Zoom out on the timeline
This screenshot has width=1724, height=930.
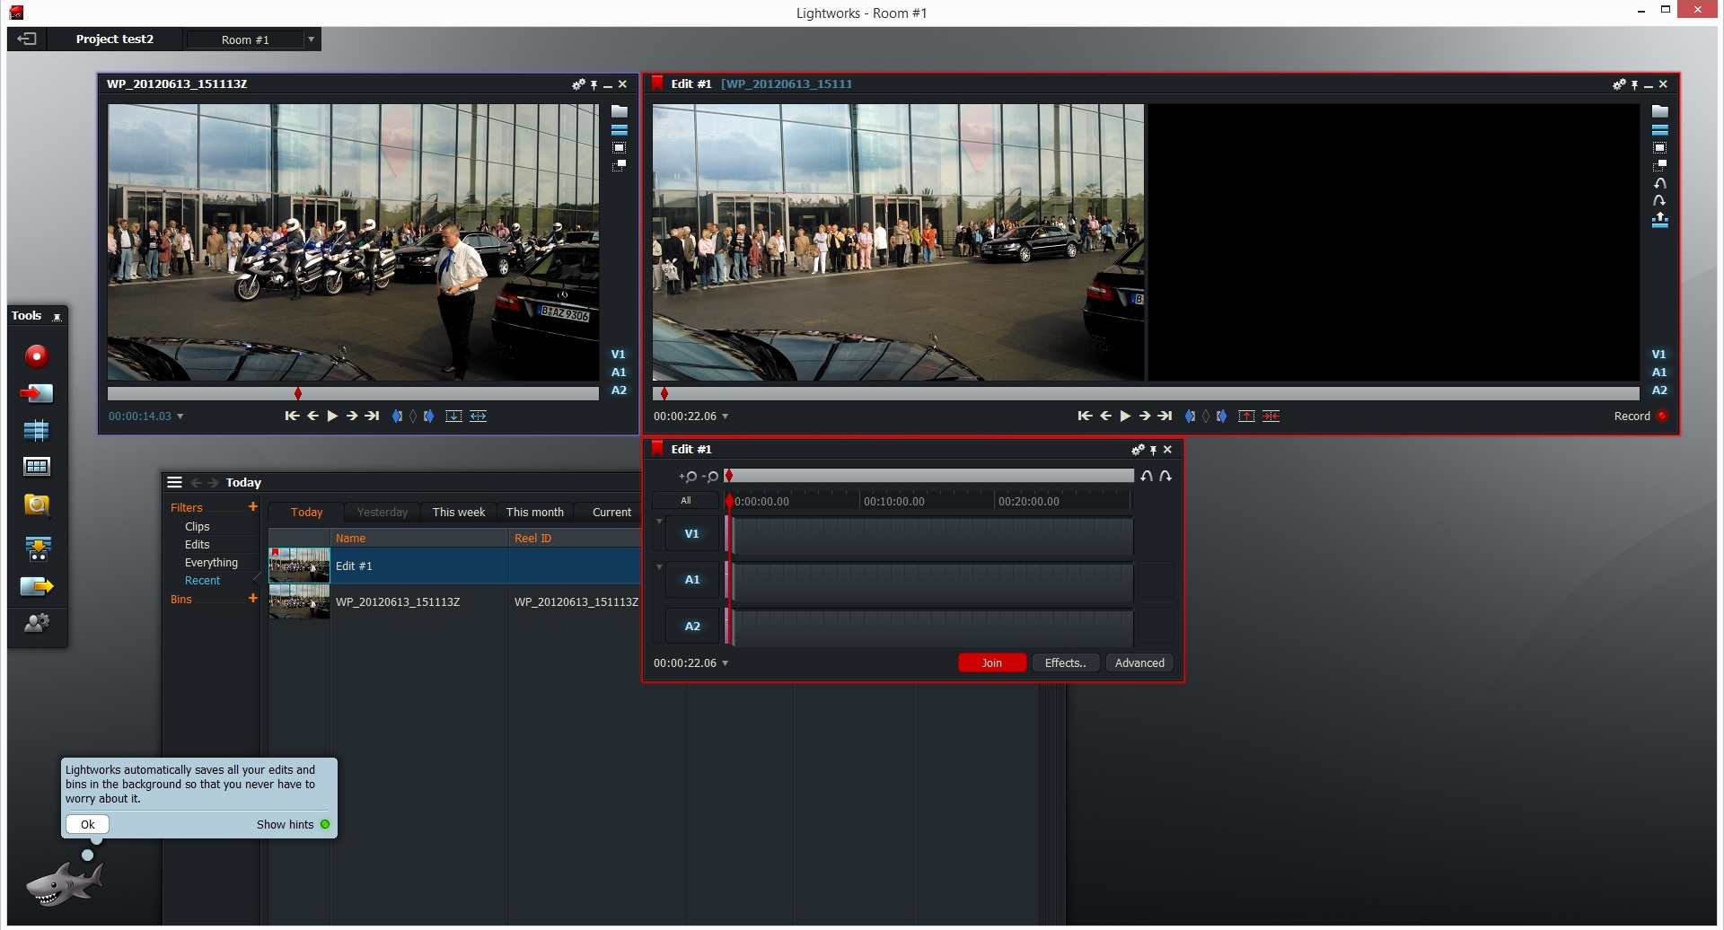click(710, 476)
